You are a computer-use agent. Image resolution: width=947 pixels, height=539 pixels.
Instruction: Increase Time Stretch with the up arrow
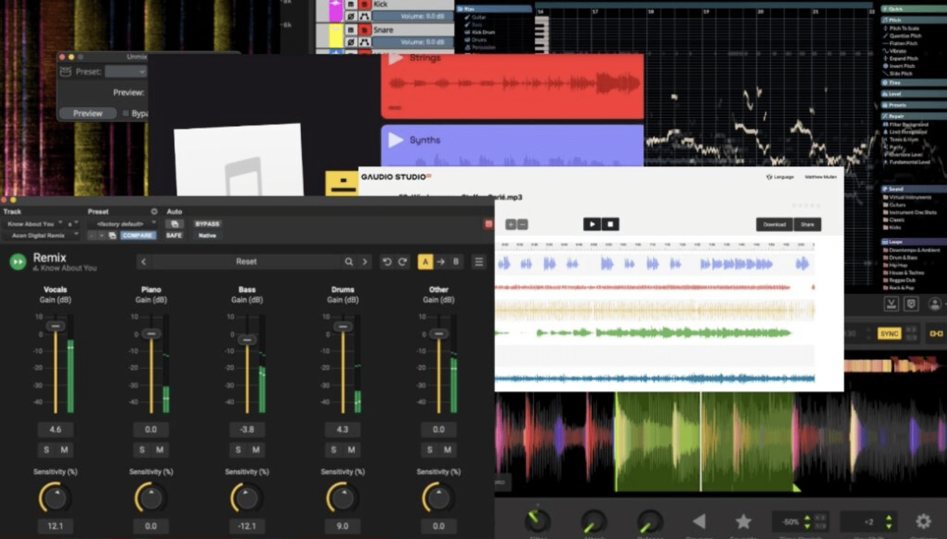[x=807, y=518]
